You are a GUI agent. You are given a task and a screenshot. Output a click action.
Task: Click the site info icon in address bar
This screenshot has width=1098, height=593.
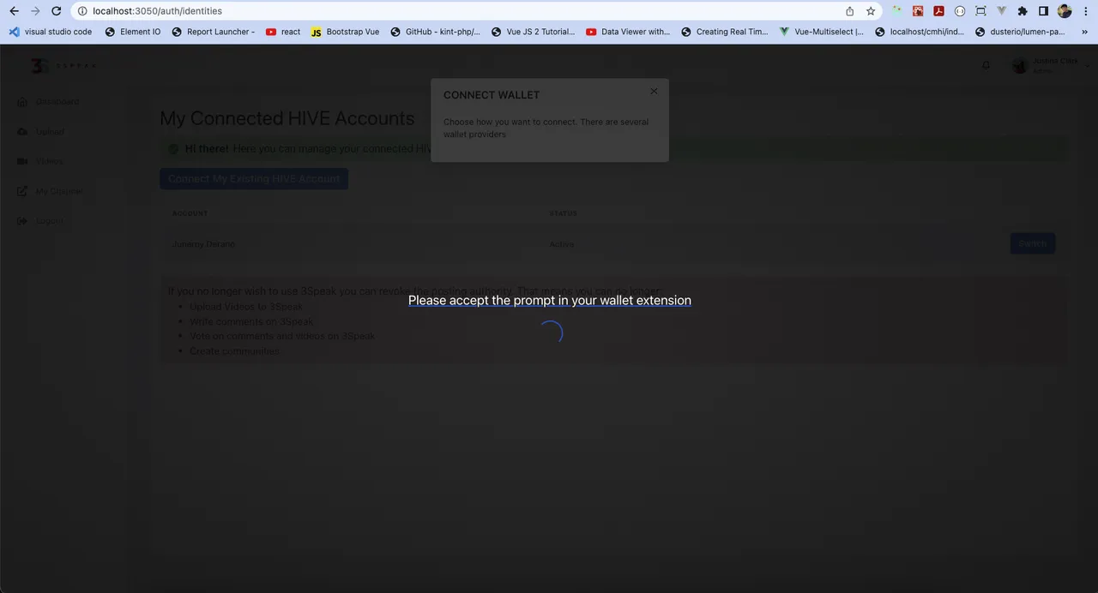click(82, 11)
